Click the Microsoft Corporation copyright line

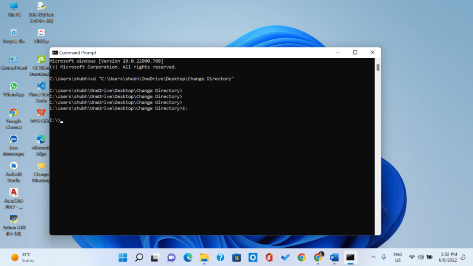(x=113, y=67)
